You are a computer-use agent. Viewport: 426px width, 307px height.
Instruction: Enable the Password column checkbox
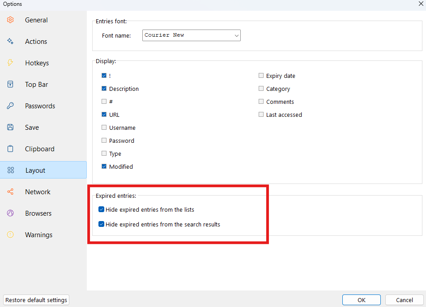(x=104, y=141)
